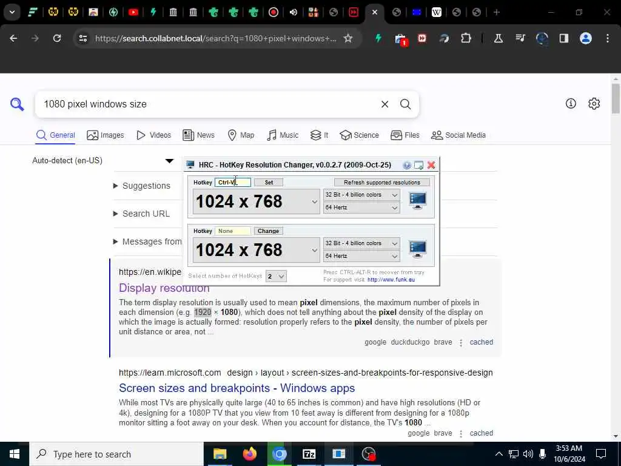Screen dimensions: 621x466
Task: Open http://www.funk.eu support link
Action: click(391, 279)
